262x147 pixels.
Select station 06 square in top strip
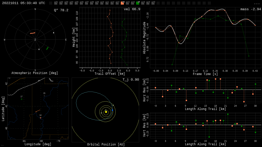point(81,3)
